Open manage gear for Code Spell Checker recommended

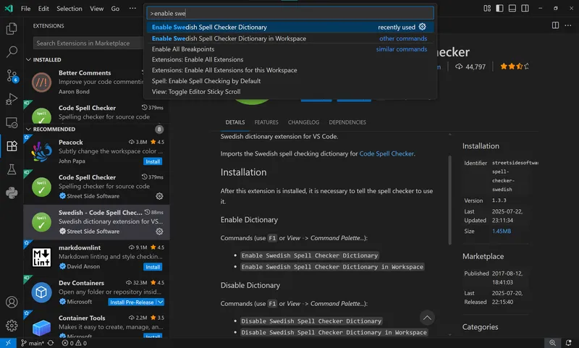[x=159, y=196]
